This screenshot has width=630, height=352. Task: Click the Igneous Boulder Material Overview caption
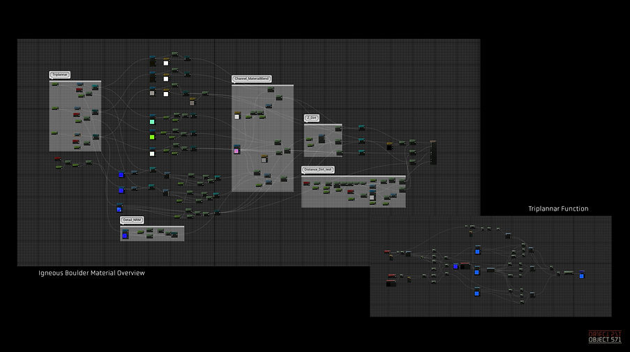tap(91, 273)
